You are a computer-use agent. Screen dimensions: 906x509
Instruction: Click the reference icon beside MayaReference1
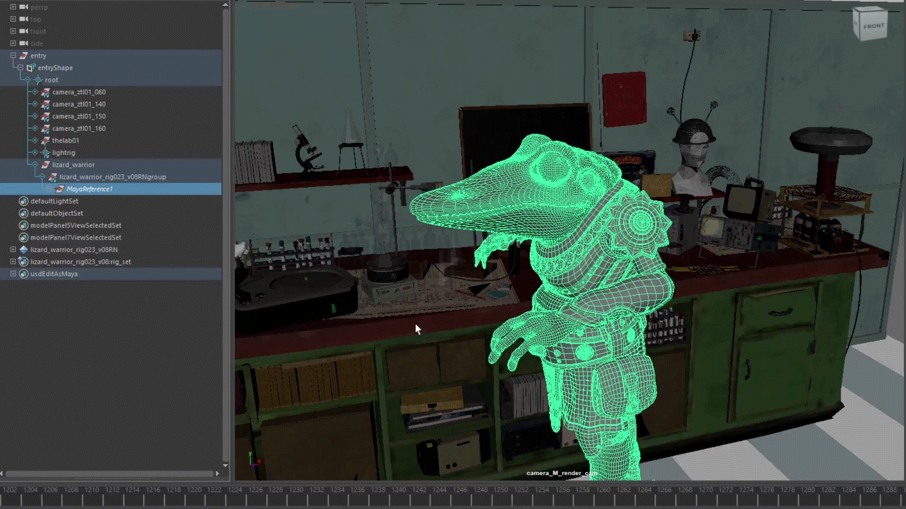click(60, 189)
